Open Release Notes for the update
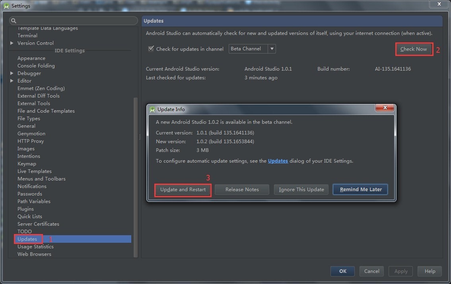This screenshot has height=284, width=451. 242,190
